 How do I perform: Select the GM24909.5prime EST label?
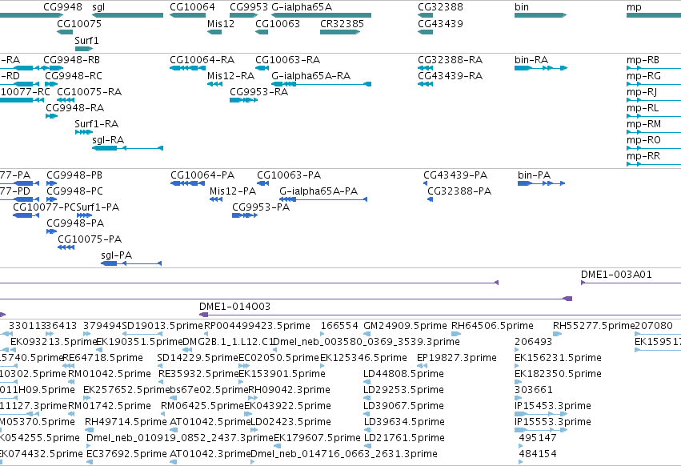(405, 326)
